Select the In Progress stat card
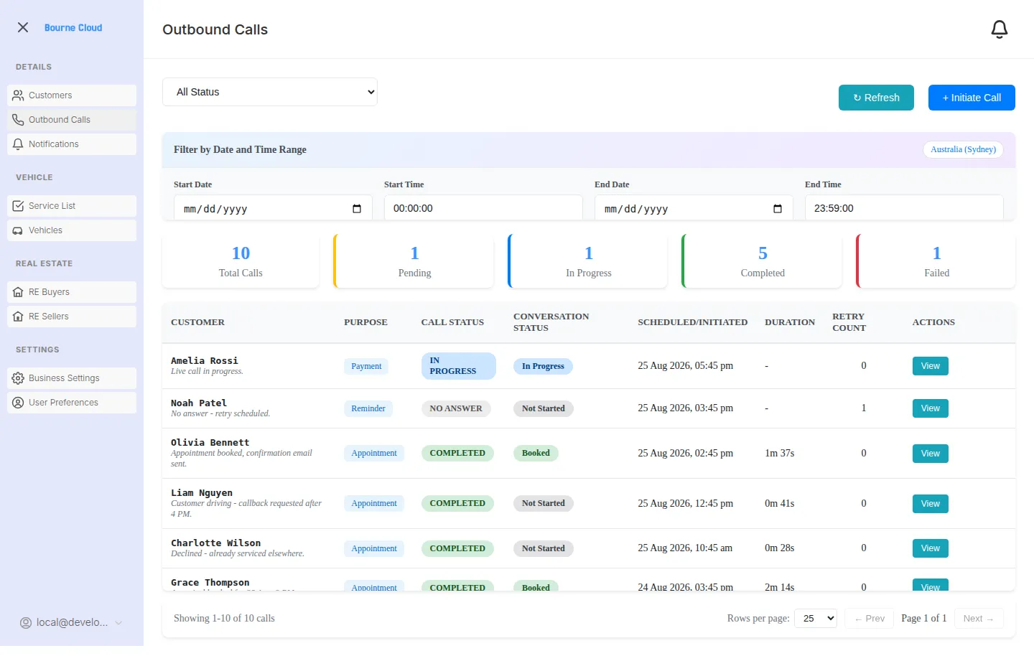Screen dimensions: 1034x656 coord(588,261)
